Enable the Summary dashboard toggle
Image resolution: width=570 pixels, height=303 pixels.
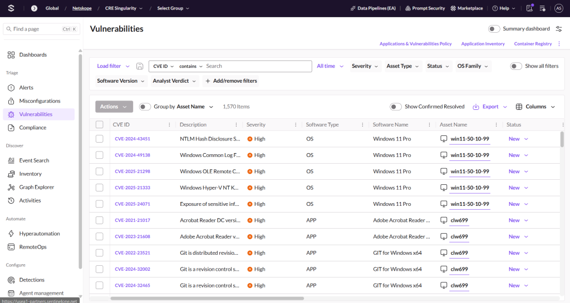coord(494,29)
